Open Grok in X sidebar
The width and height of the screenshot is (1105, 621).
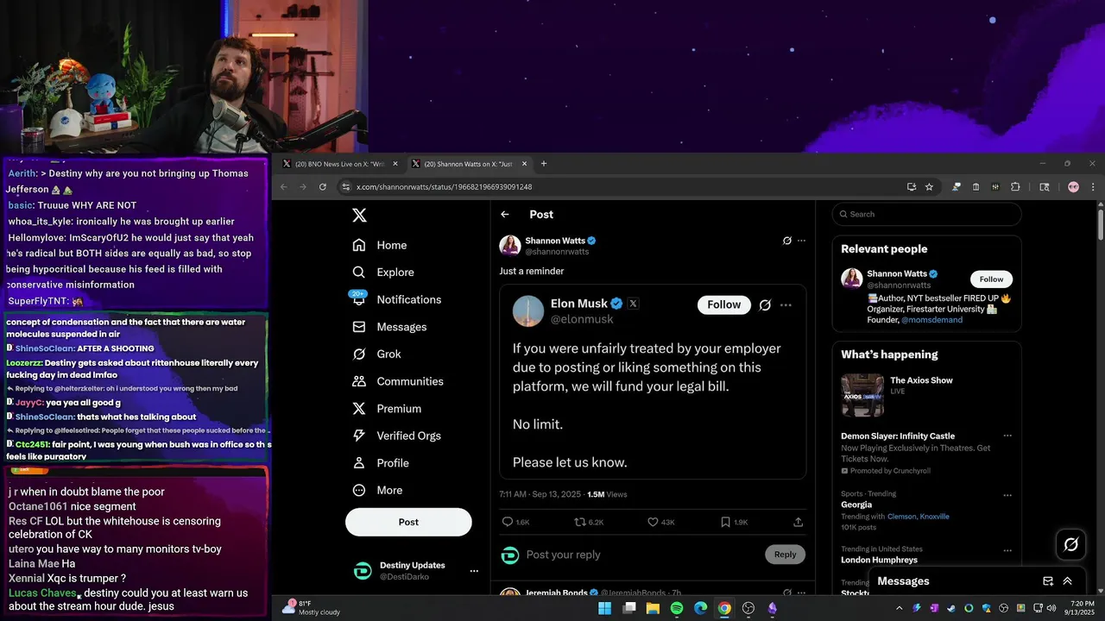tap(377, 354)
